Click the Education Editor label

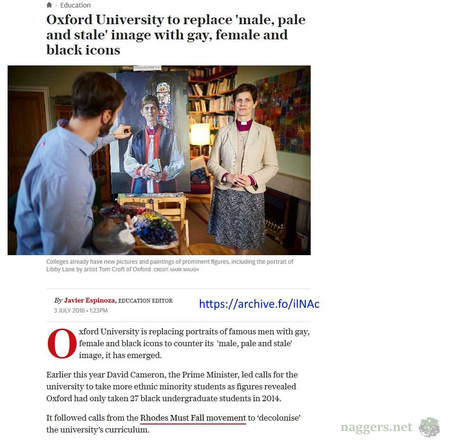145,301
